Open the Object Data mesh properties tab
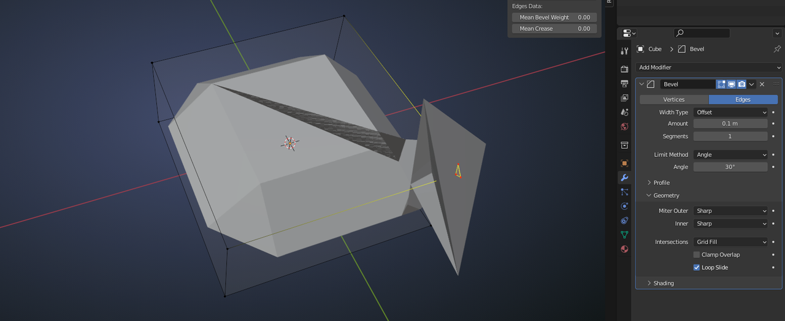 point(624,235)
